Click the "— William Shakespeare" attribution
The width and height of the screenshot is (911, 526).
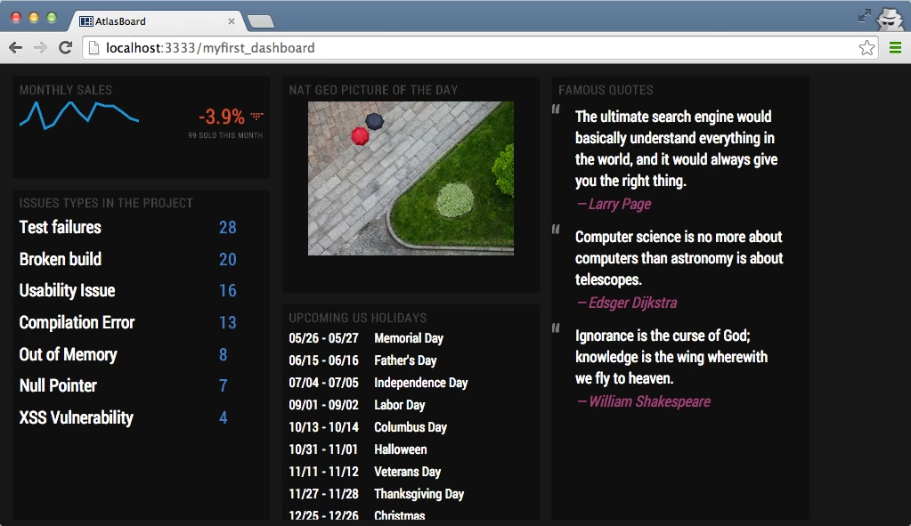tap(643, 401)
